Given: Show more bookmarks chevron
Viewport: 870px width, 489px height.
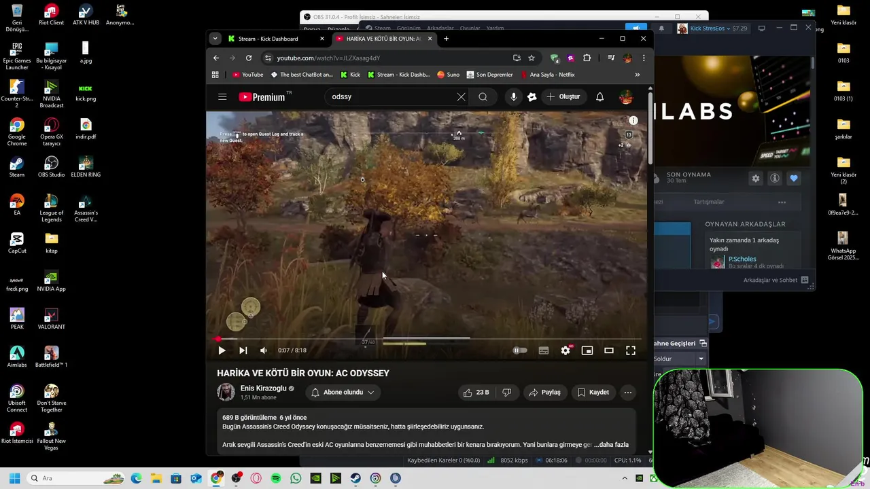Looking at the screenshot, I should coord(638,75).
